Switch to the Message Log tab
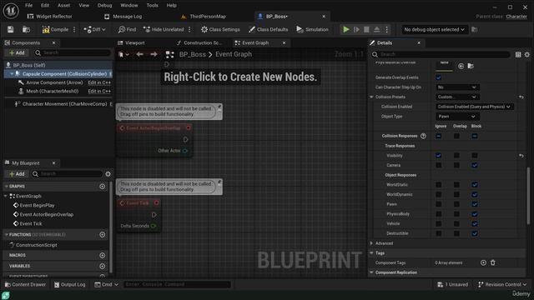Screen dimensions: 534x300 tap(123, 17)
